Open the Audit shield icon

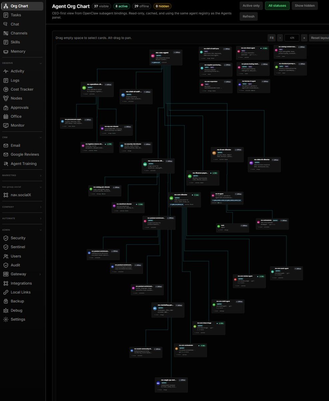pos(6,265)
